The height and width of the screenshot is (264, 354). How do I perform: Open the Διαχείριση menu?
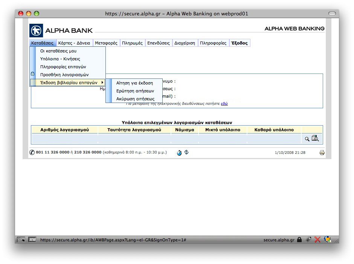[x=185, y=43]
